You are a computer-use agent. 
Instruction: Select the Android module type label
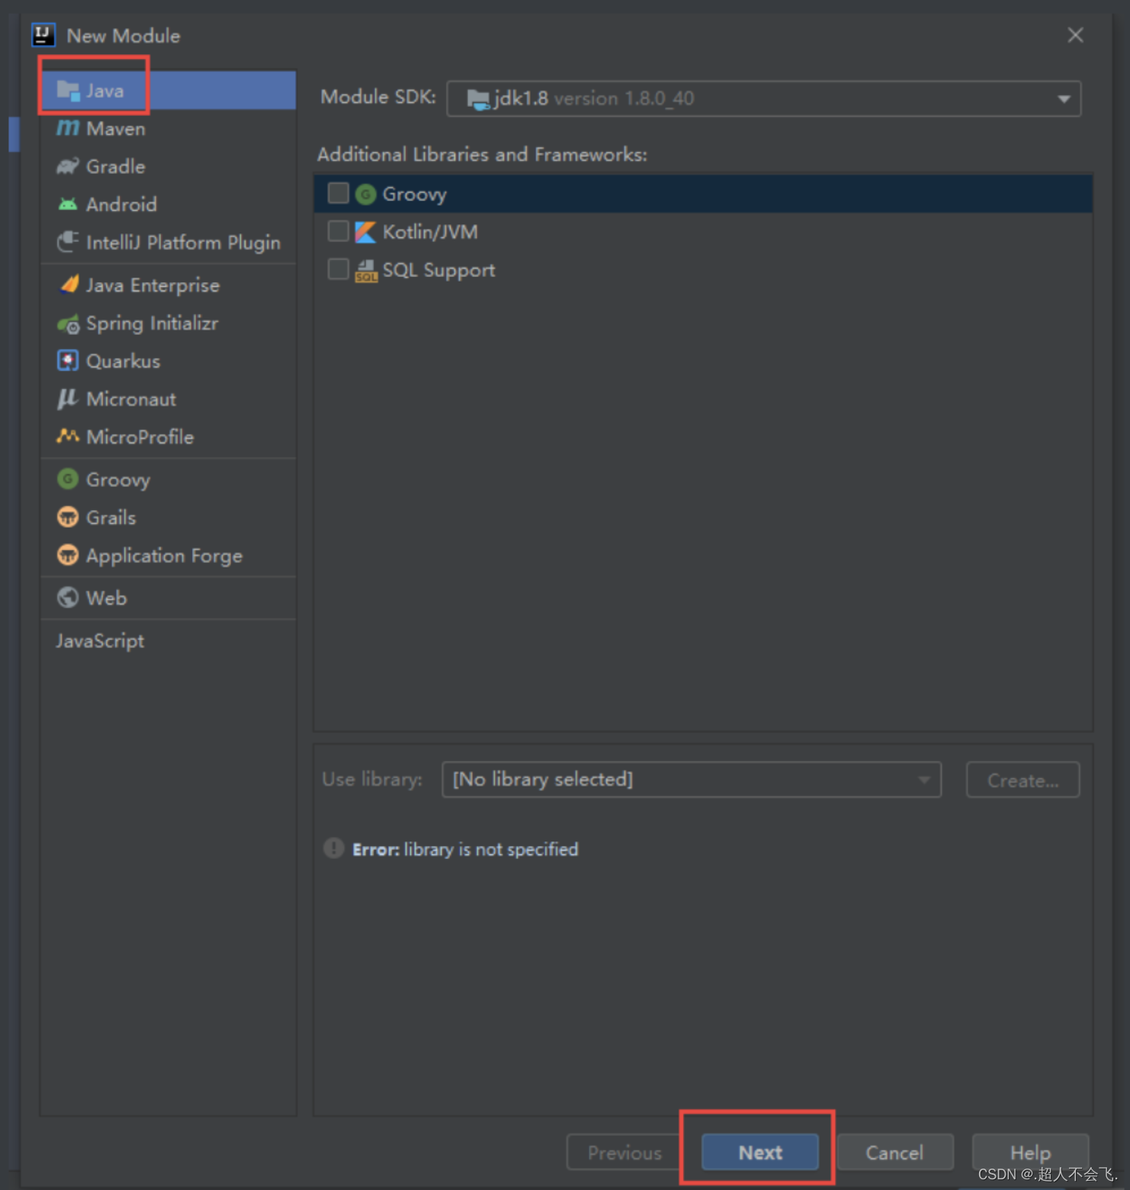122,204
